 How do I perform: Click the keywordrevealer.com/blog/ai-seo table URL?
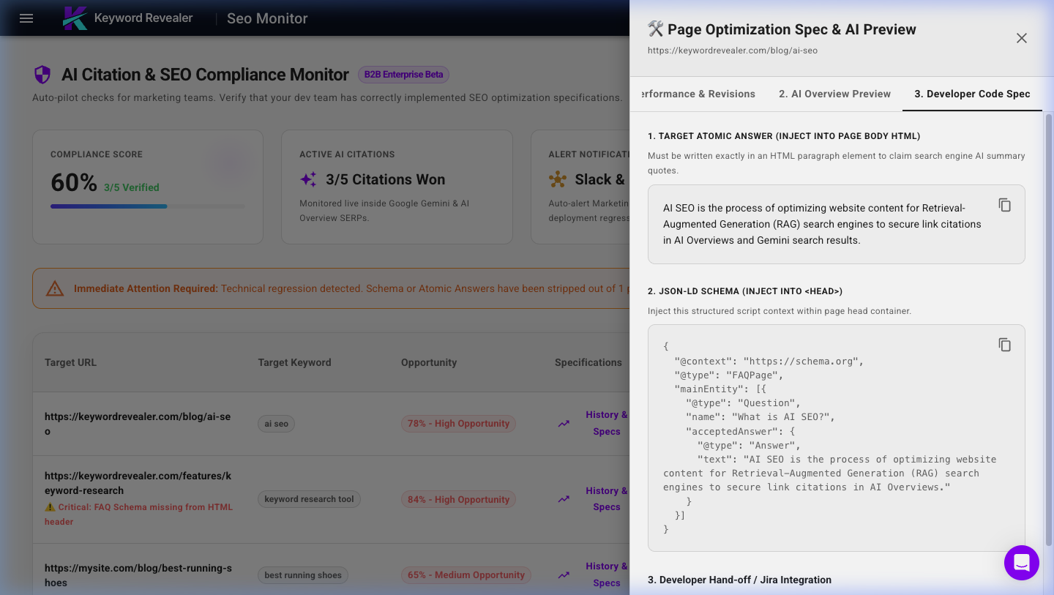point(138,424)
